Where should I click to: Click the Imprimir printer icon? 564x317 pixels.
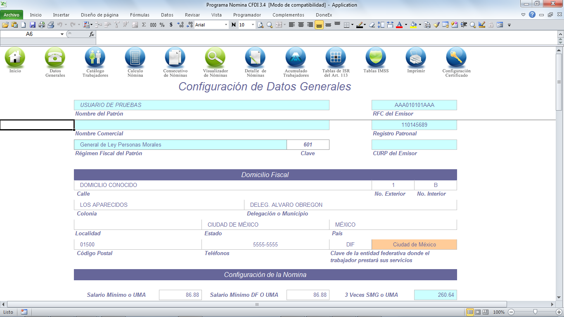pyautogui.click(x=416, y=58)
